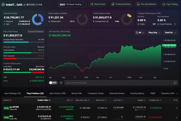Click the Account Equity donut chart
The image size is (181, 121).
38,19
